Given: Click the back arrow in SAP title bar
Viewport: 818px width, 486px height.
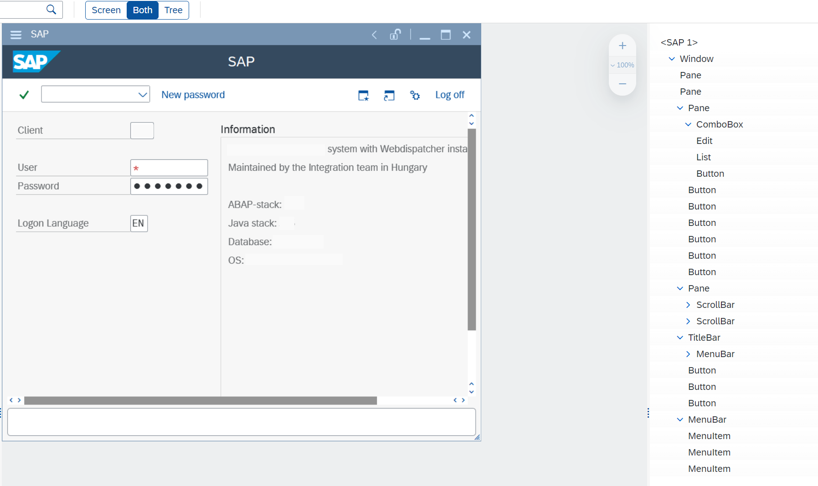Looking at the screenshot, I should (374, 35).
